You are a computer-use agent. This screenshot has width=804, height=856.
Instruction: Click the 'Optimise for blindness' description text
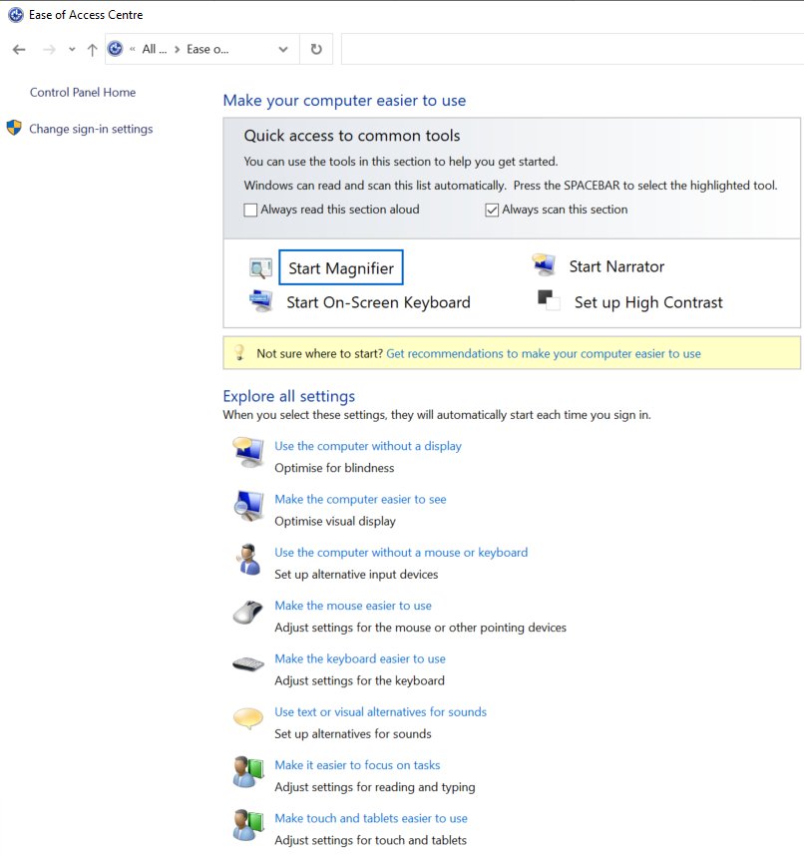[334, 468]
